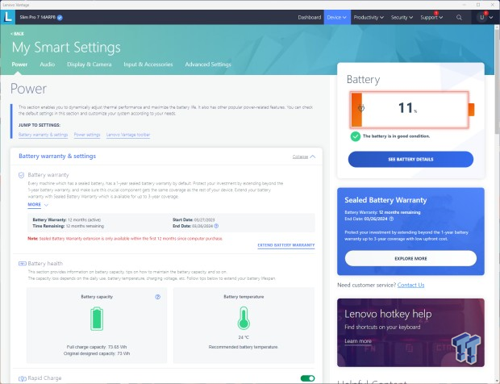Viewport: 500px width, 384px height.
Task: Click 'Time Remaining: 12 months remaining' text
Action: tap(69, 226)
